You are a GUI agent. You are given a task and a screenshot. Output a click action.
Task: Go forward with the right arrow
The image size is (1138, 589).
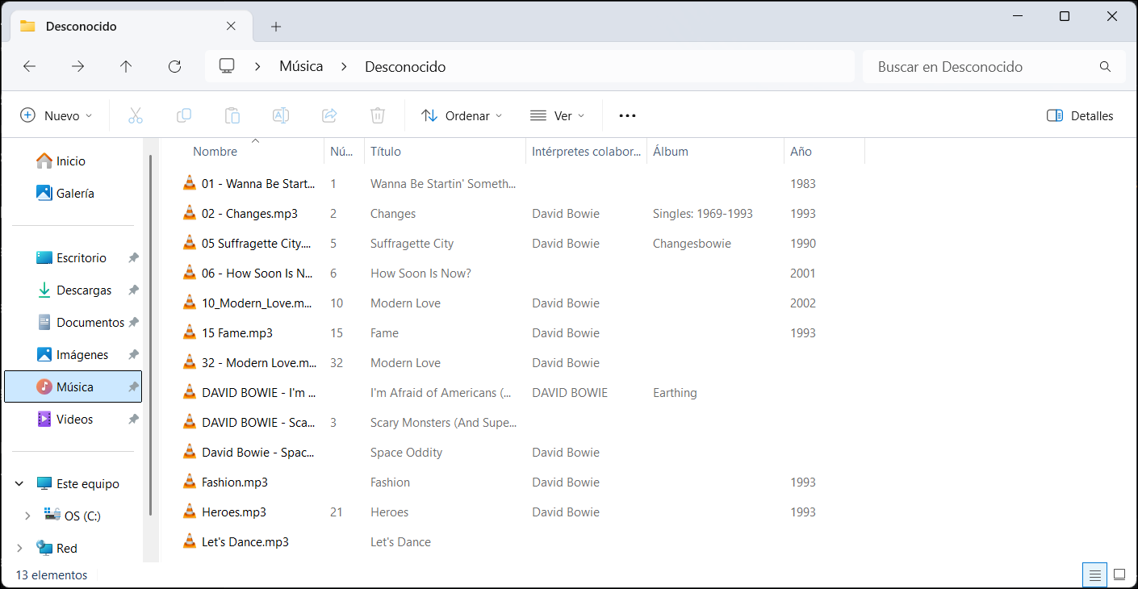click(78, 67)
